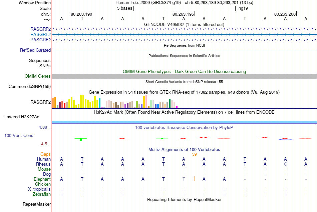Click the Mouse species row label
The width and height of the screenshot is (317, 212).
[44, 169]
